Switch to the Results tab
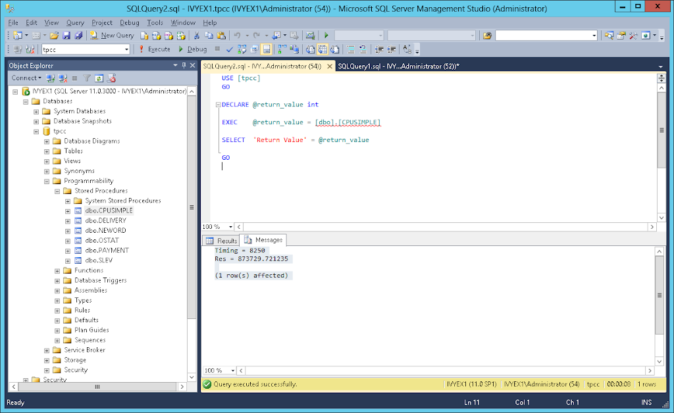The width and height of the screenshot is (674, 413). click(x=222, y=241)
